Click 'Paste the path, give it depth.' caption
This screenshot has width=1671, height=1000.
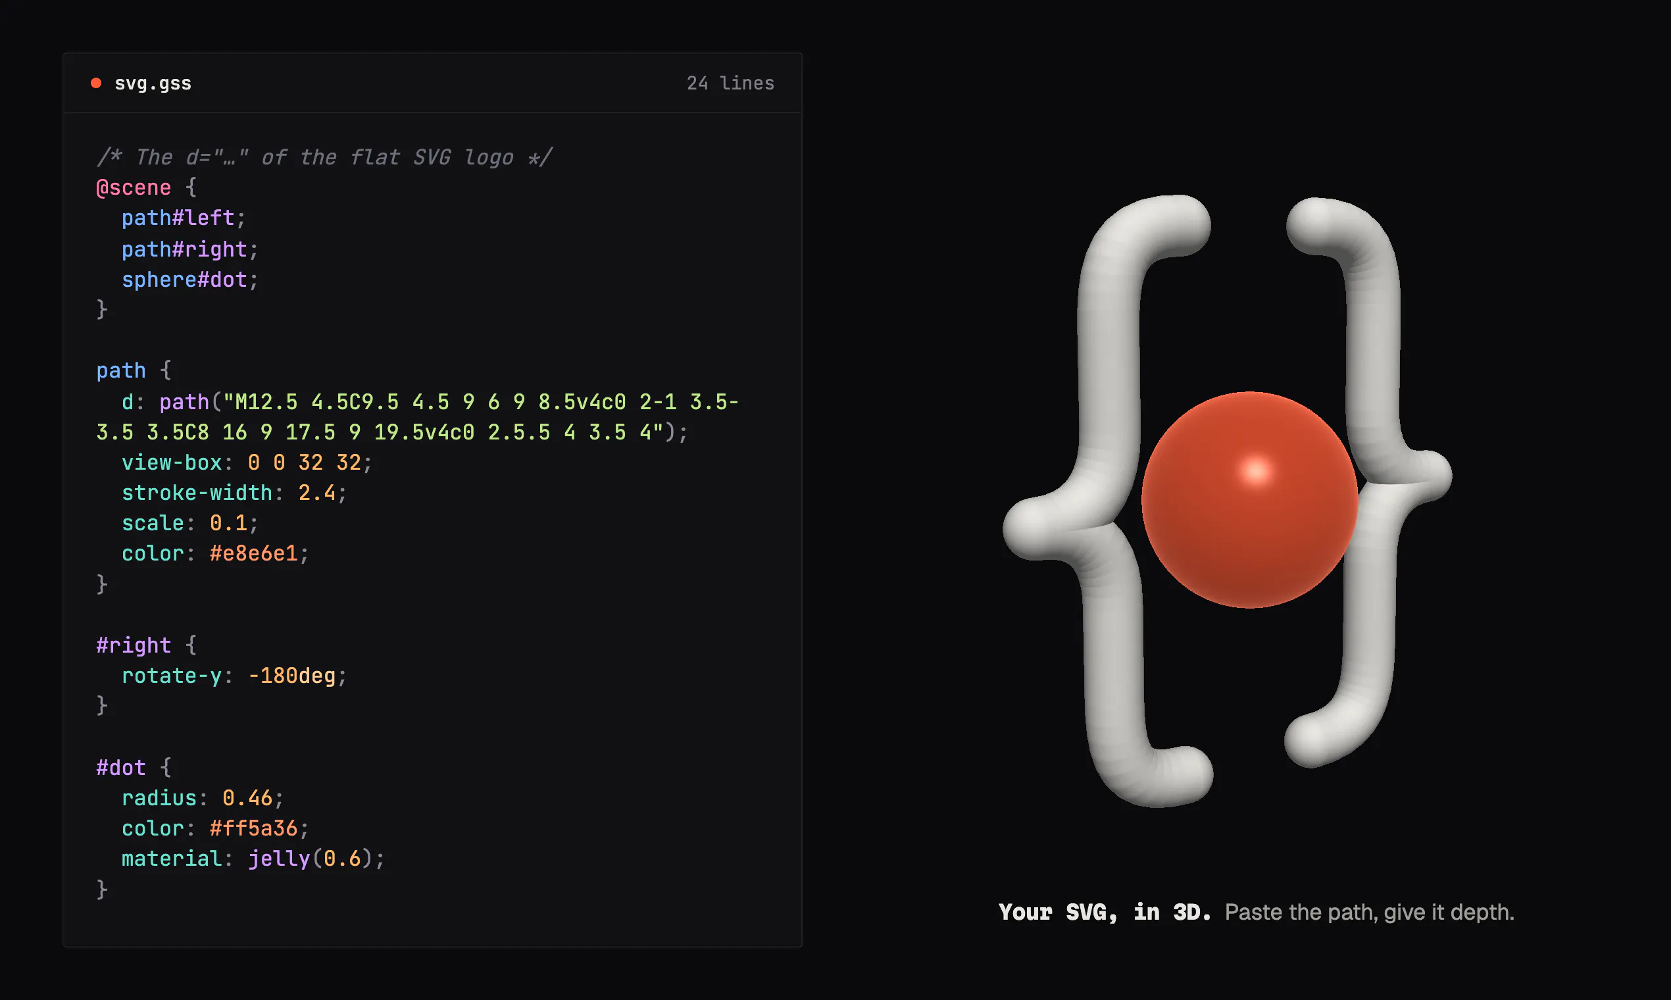pyautogui.click(x=1369, y=912)
